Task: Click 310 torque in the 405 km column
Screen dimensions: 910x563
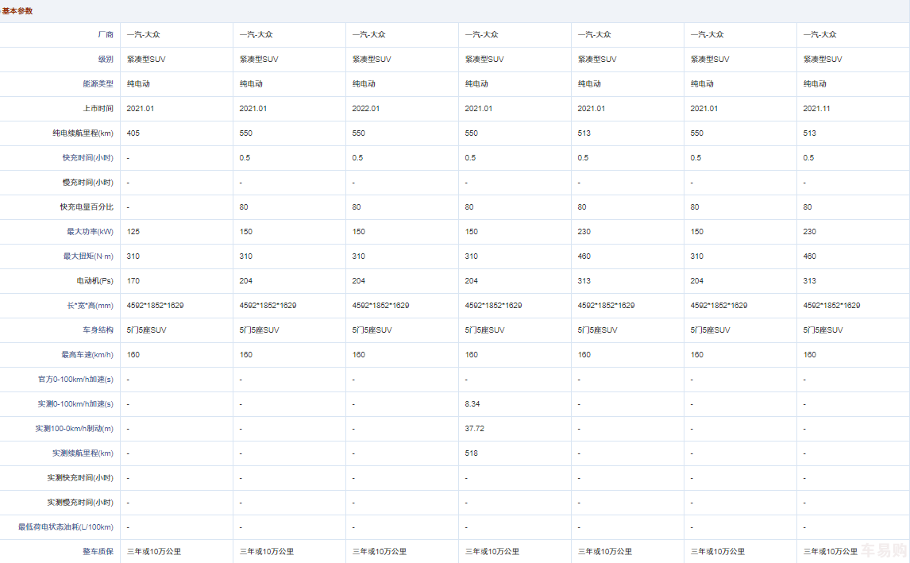Action: (x=133, y=256)
